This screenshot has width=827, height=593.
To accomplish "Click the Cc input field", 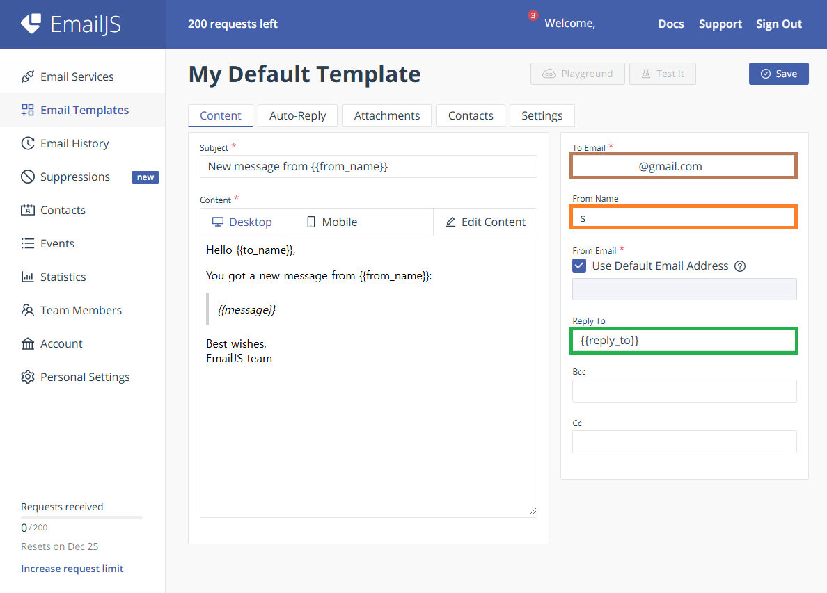I will click(684, 442).
